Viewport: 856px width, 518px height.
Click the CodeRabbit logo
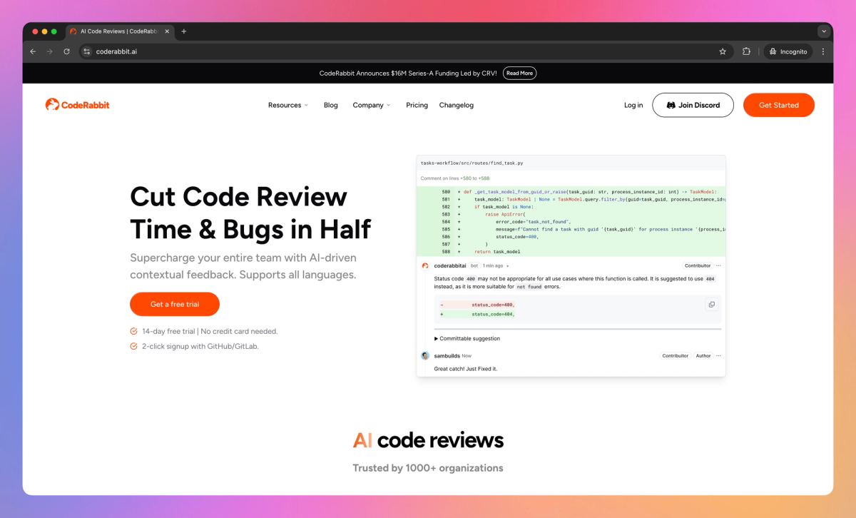77,105
